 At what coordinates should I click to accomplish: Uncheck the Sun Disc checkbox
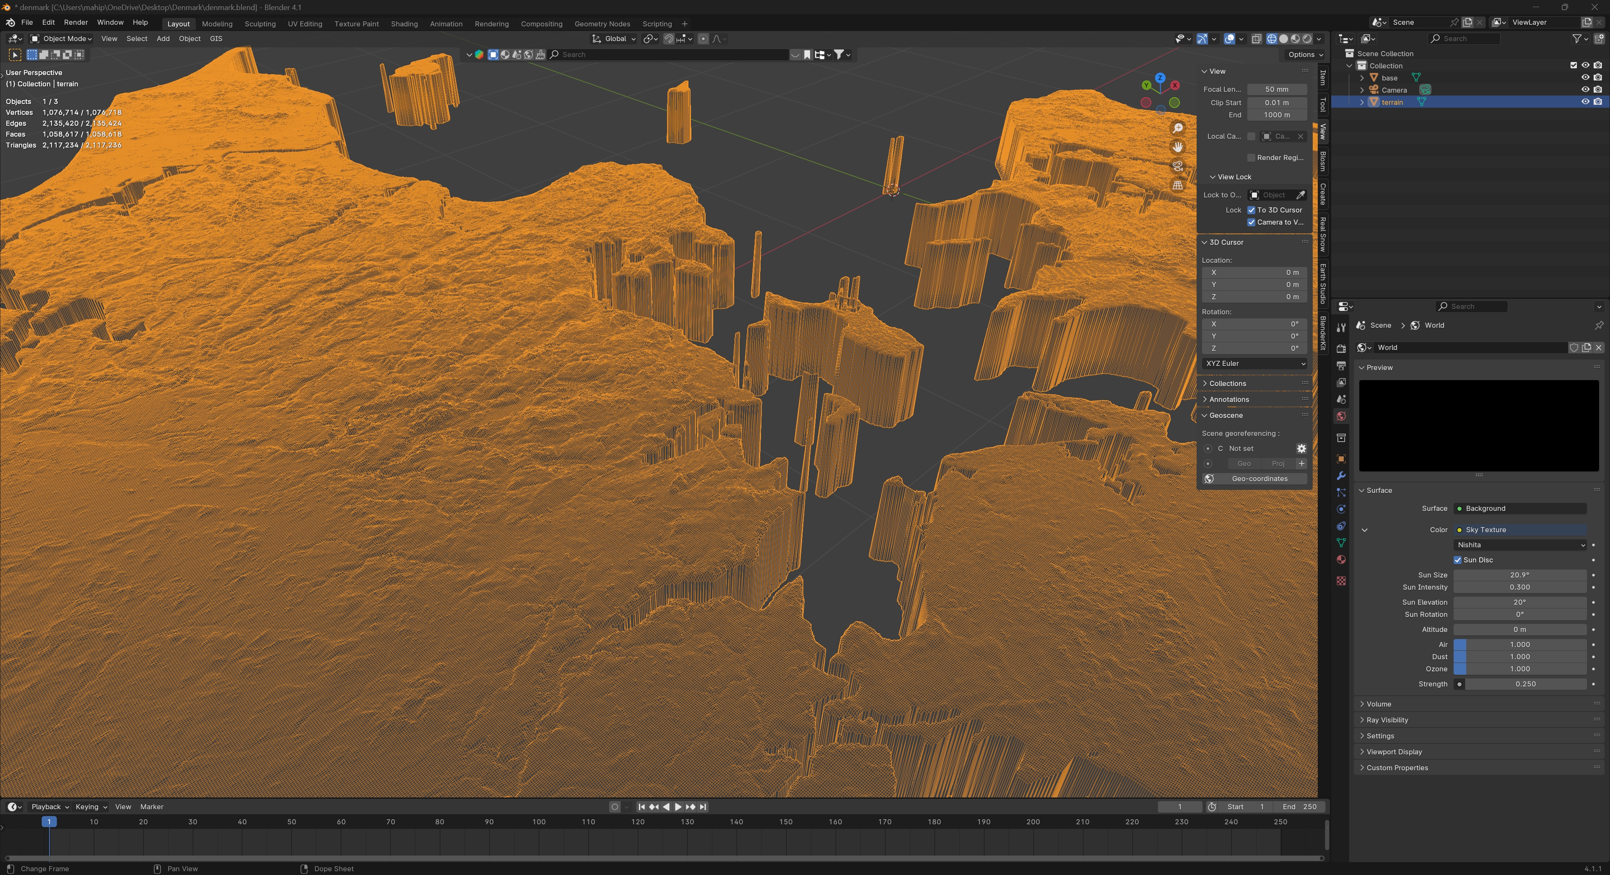[x=1457, y=560]
